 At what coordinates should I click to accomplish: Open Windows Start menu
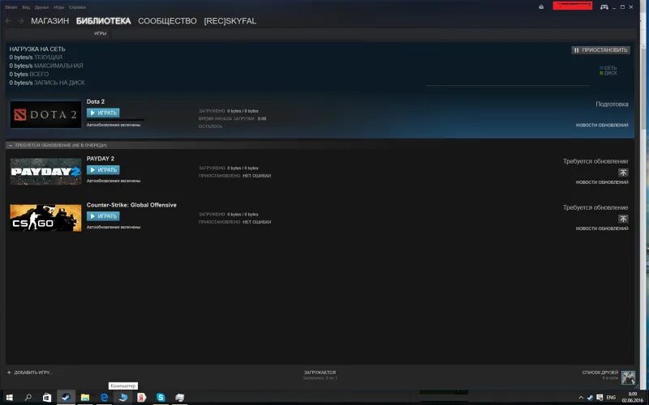click(x=9, y=397)
